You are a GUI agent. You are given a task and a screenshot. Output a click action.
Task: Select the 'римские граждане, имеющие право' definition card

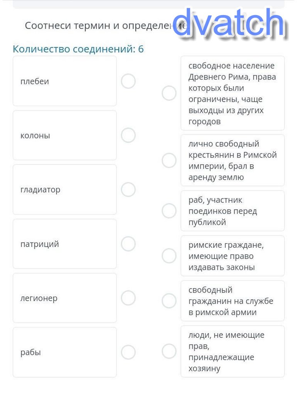pyautogui.click(x=232, y=256)
